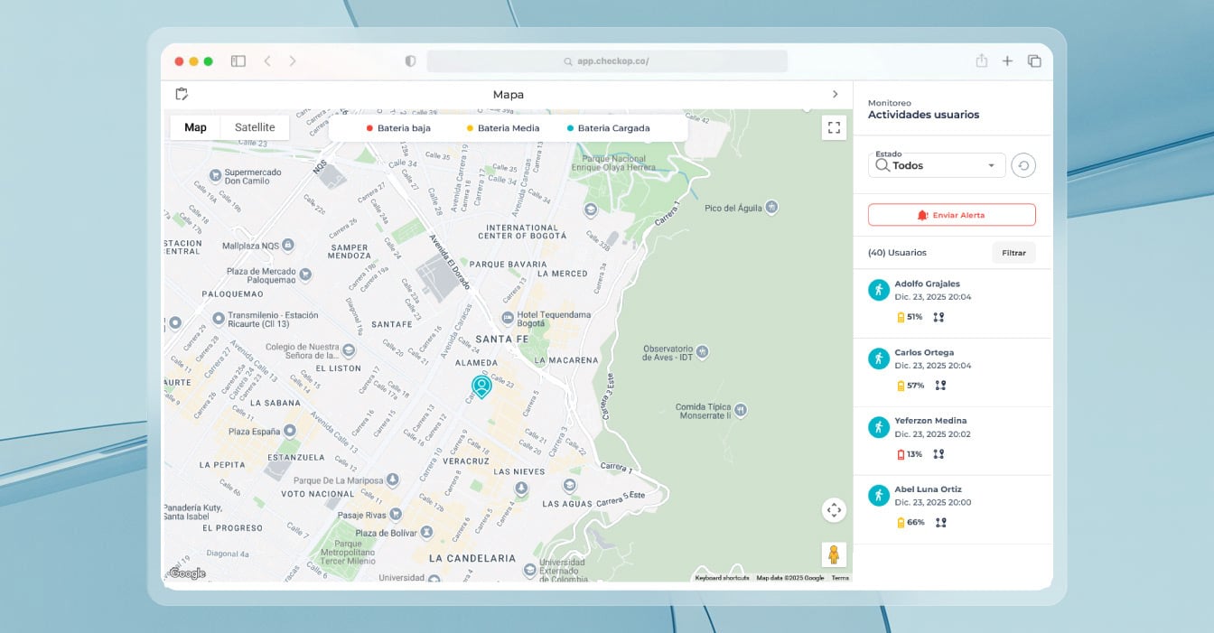This screenshot has height=633, width=1214.
Task: Toggle the browser sidebar button
Action: click(x=238, y=61)
